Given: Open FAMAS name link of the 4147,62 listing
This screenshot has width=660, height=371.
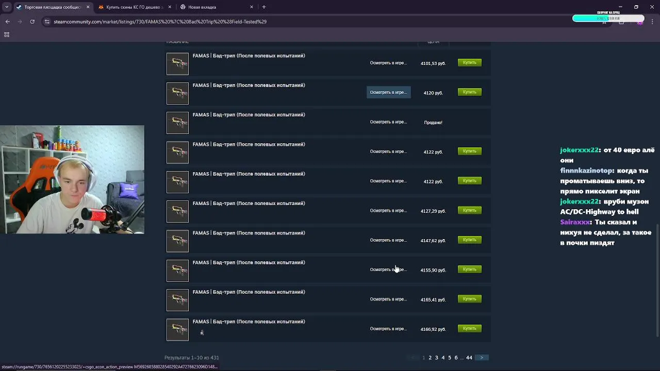Looking at the screenshot, I should click(249, 233).
